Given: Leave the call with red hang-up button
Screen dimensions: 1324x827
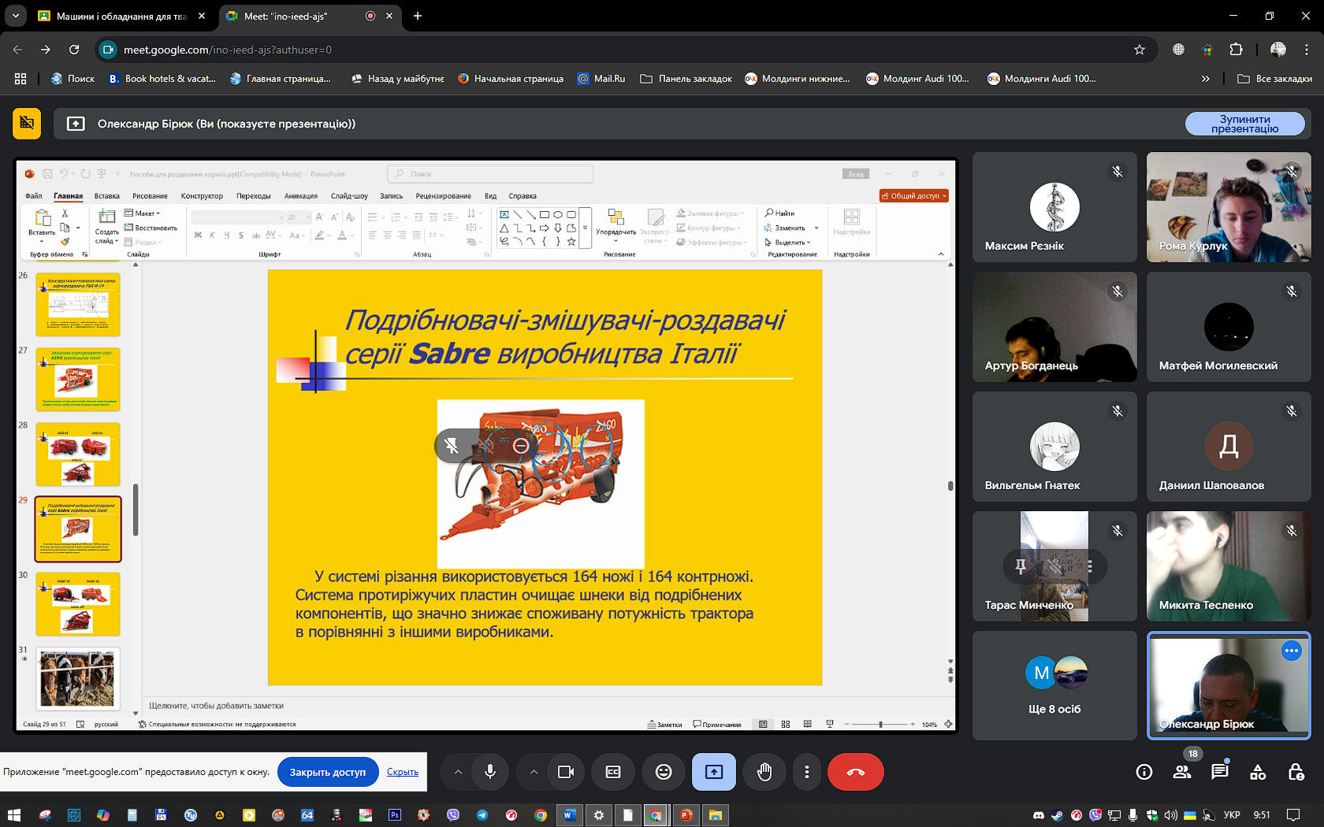Looking at the screenshot, I should click(x=856, y=772).
